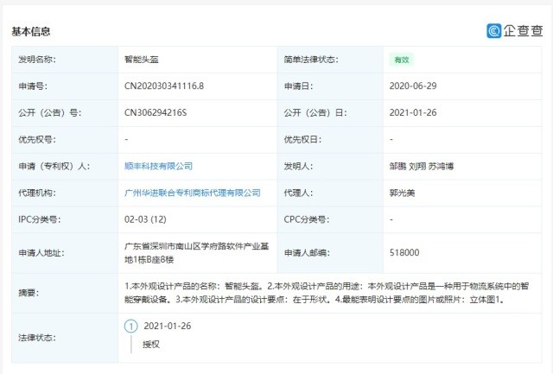553x374 pixels.
Task: Click the 优先权号 label cell
Action: 65,140
